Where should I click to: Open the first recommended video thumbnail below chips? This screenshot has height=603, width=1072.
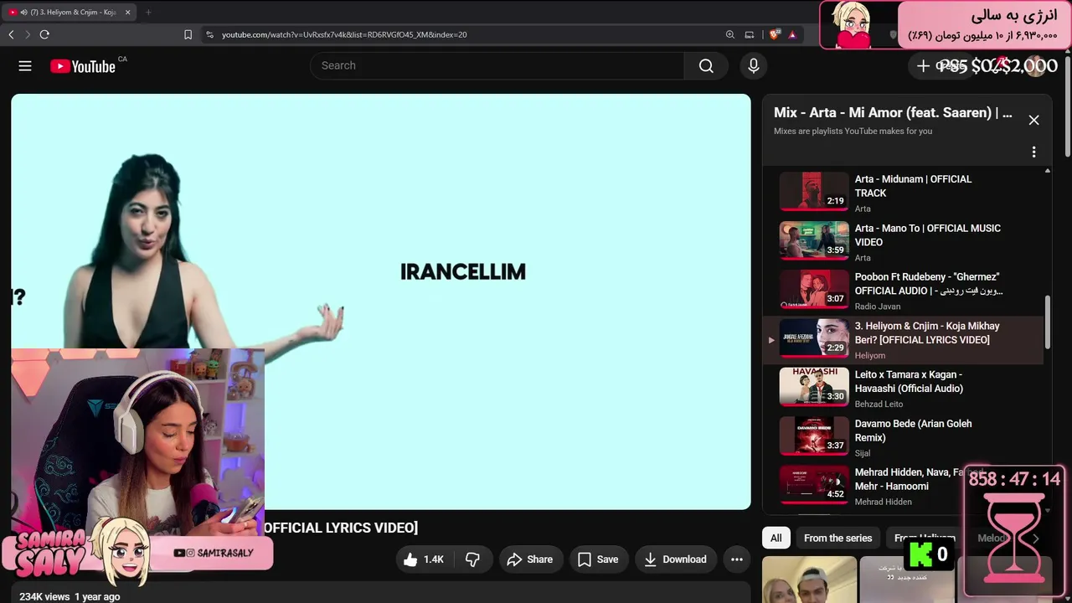pyautogui.click(x=809, y=580)
